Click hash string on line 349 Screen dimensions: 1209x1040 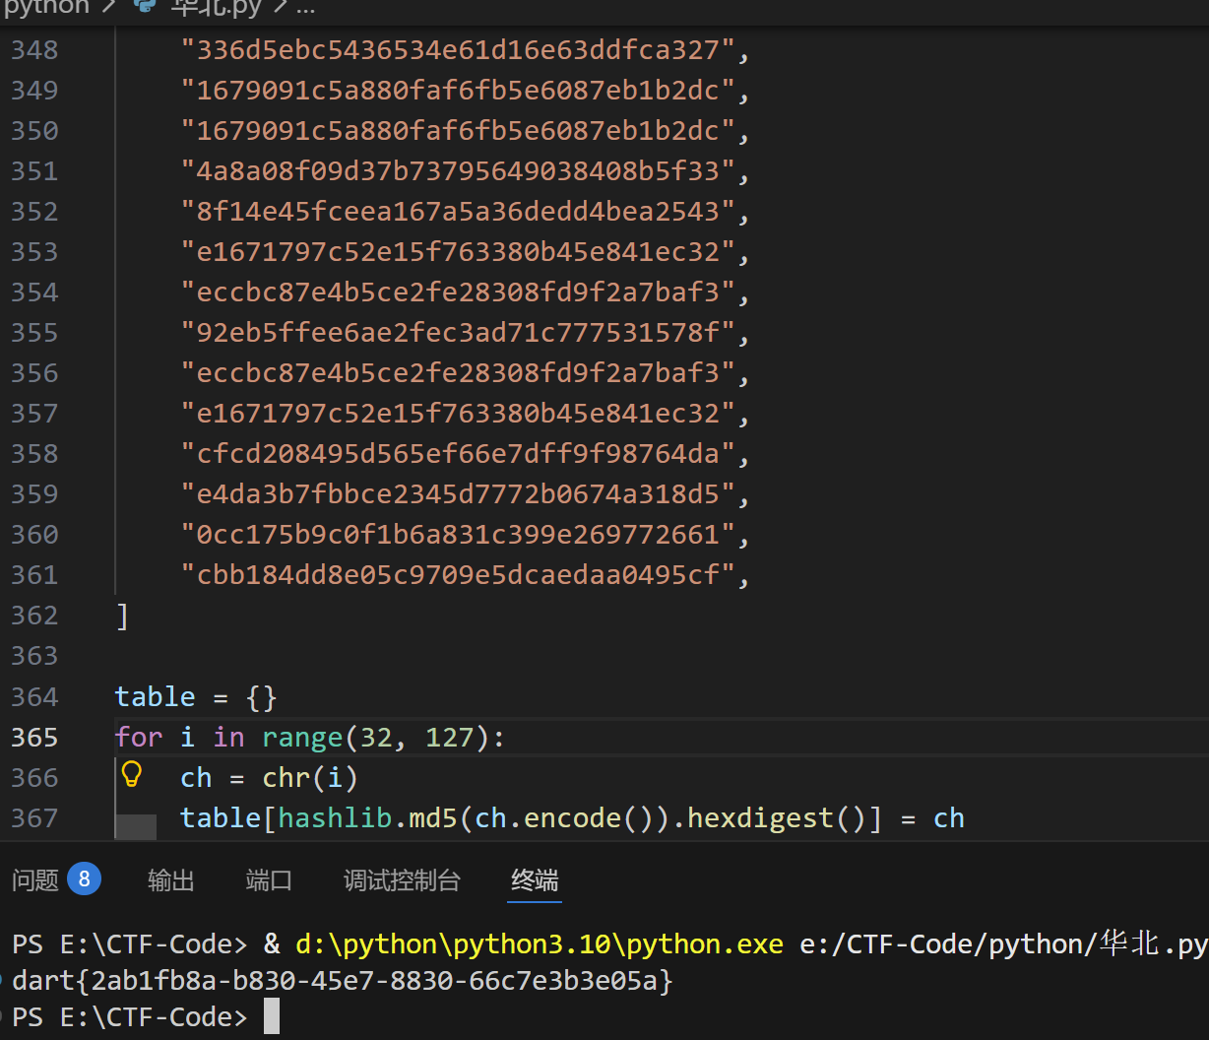(x=458, y=90)
